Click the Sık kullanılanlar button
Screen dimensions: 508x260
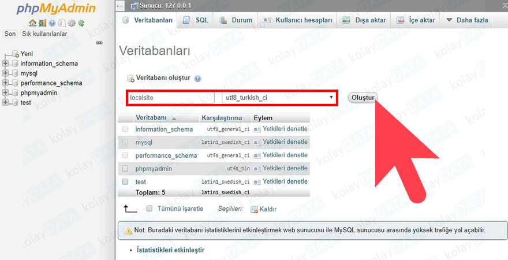[x=44, y=34]
